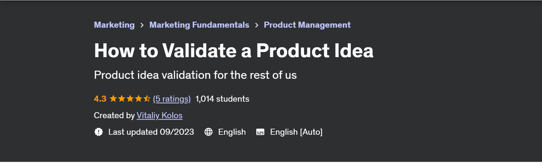Click the 4.3 rating number

click(x=100, y=99)
